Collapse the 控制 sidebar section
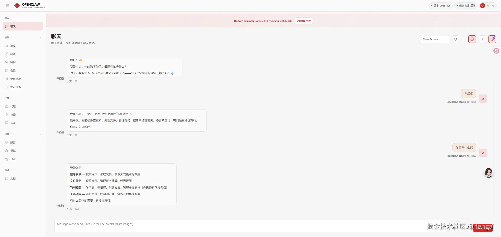Image resolution: width=501 pixels, height=237 pixels. [x=23, y=37]
